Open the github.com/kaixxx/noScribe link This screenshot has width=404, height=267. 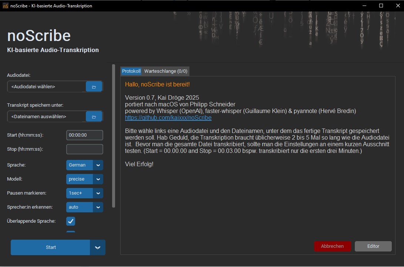[168, 118]
